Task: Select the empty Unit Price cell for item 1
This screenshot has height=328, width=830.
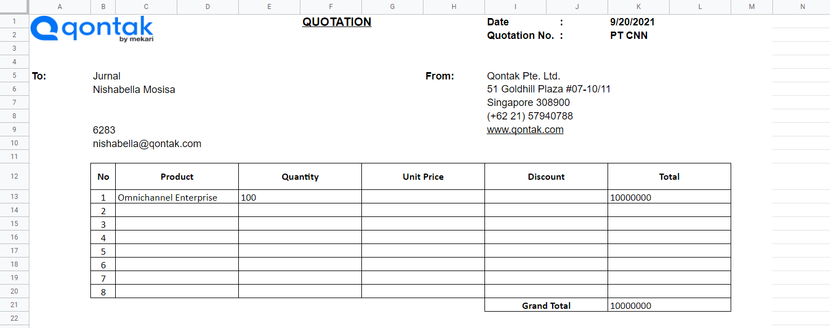Action: [423, 197]
